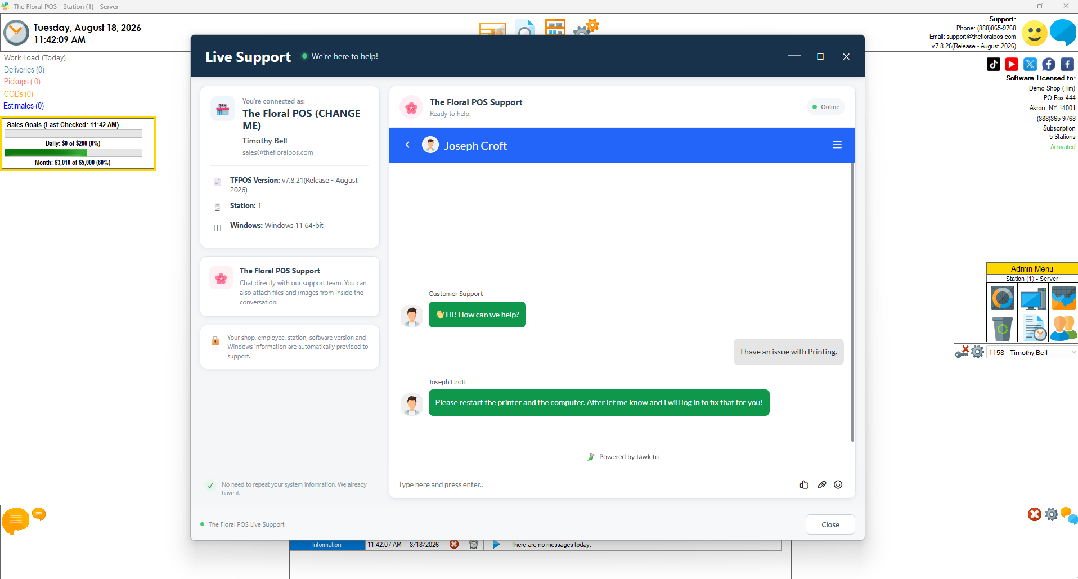Image resolution: width=1078 pixels, height=579 pixels.
Task: Open the X (Twitter) social icon
Action: pyautogui.click(x=1030, y=64)
